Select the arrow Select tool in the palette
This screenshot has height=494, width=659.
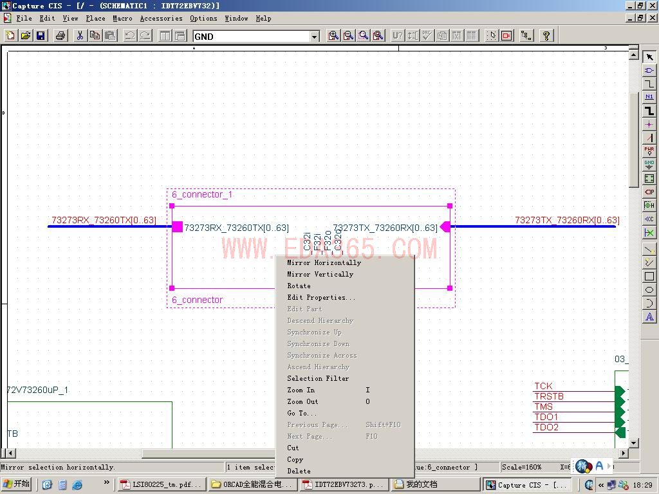pyautogui.click(x=649, y=57)
